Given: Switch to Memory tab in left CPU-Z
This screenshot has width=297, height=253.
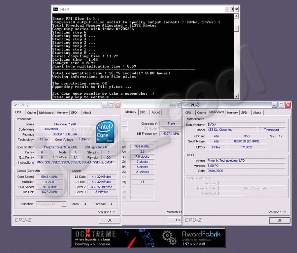Looking at the screenshot, I should click(x=62, y=112).
